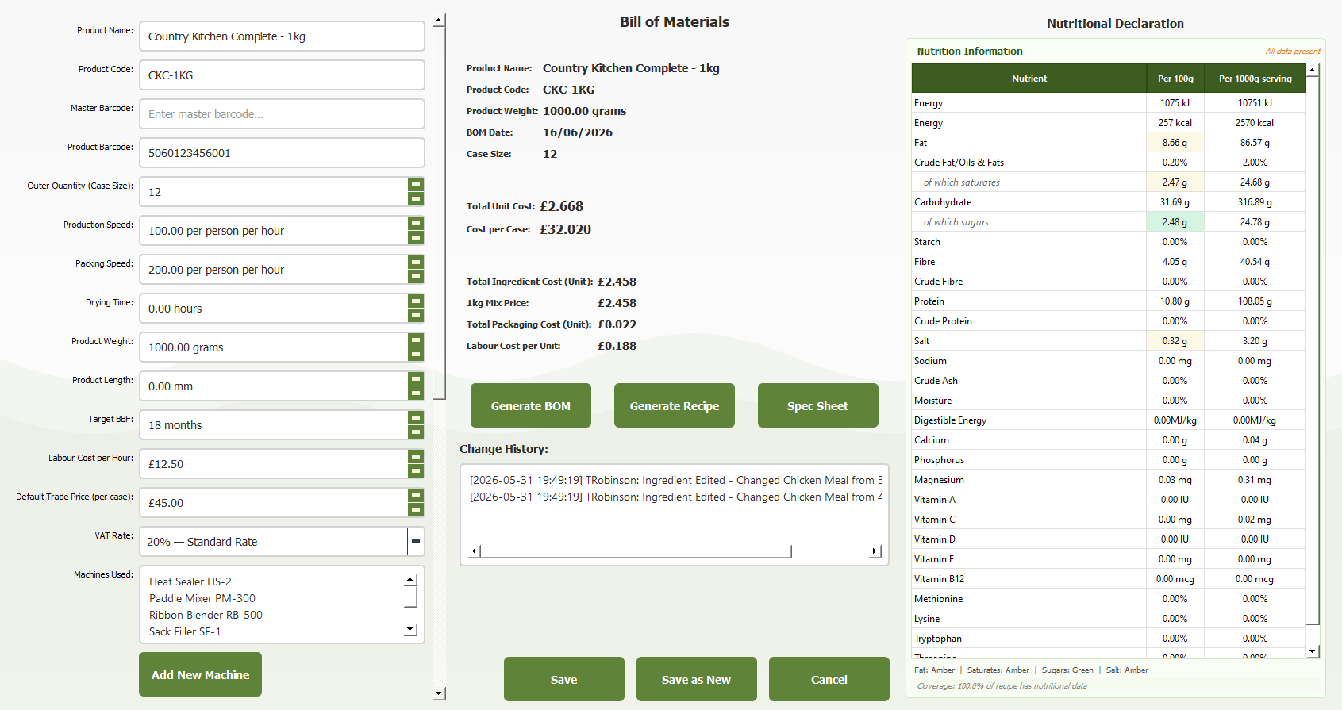Click the sugars per 100g cell 2.48 g

tap(1175, 222)
